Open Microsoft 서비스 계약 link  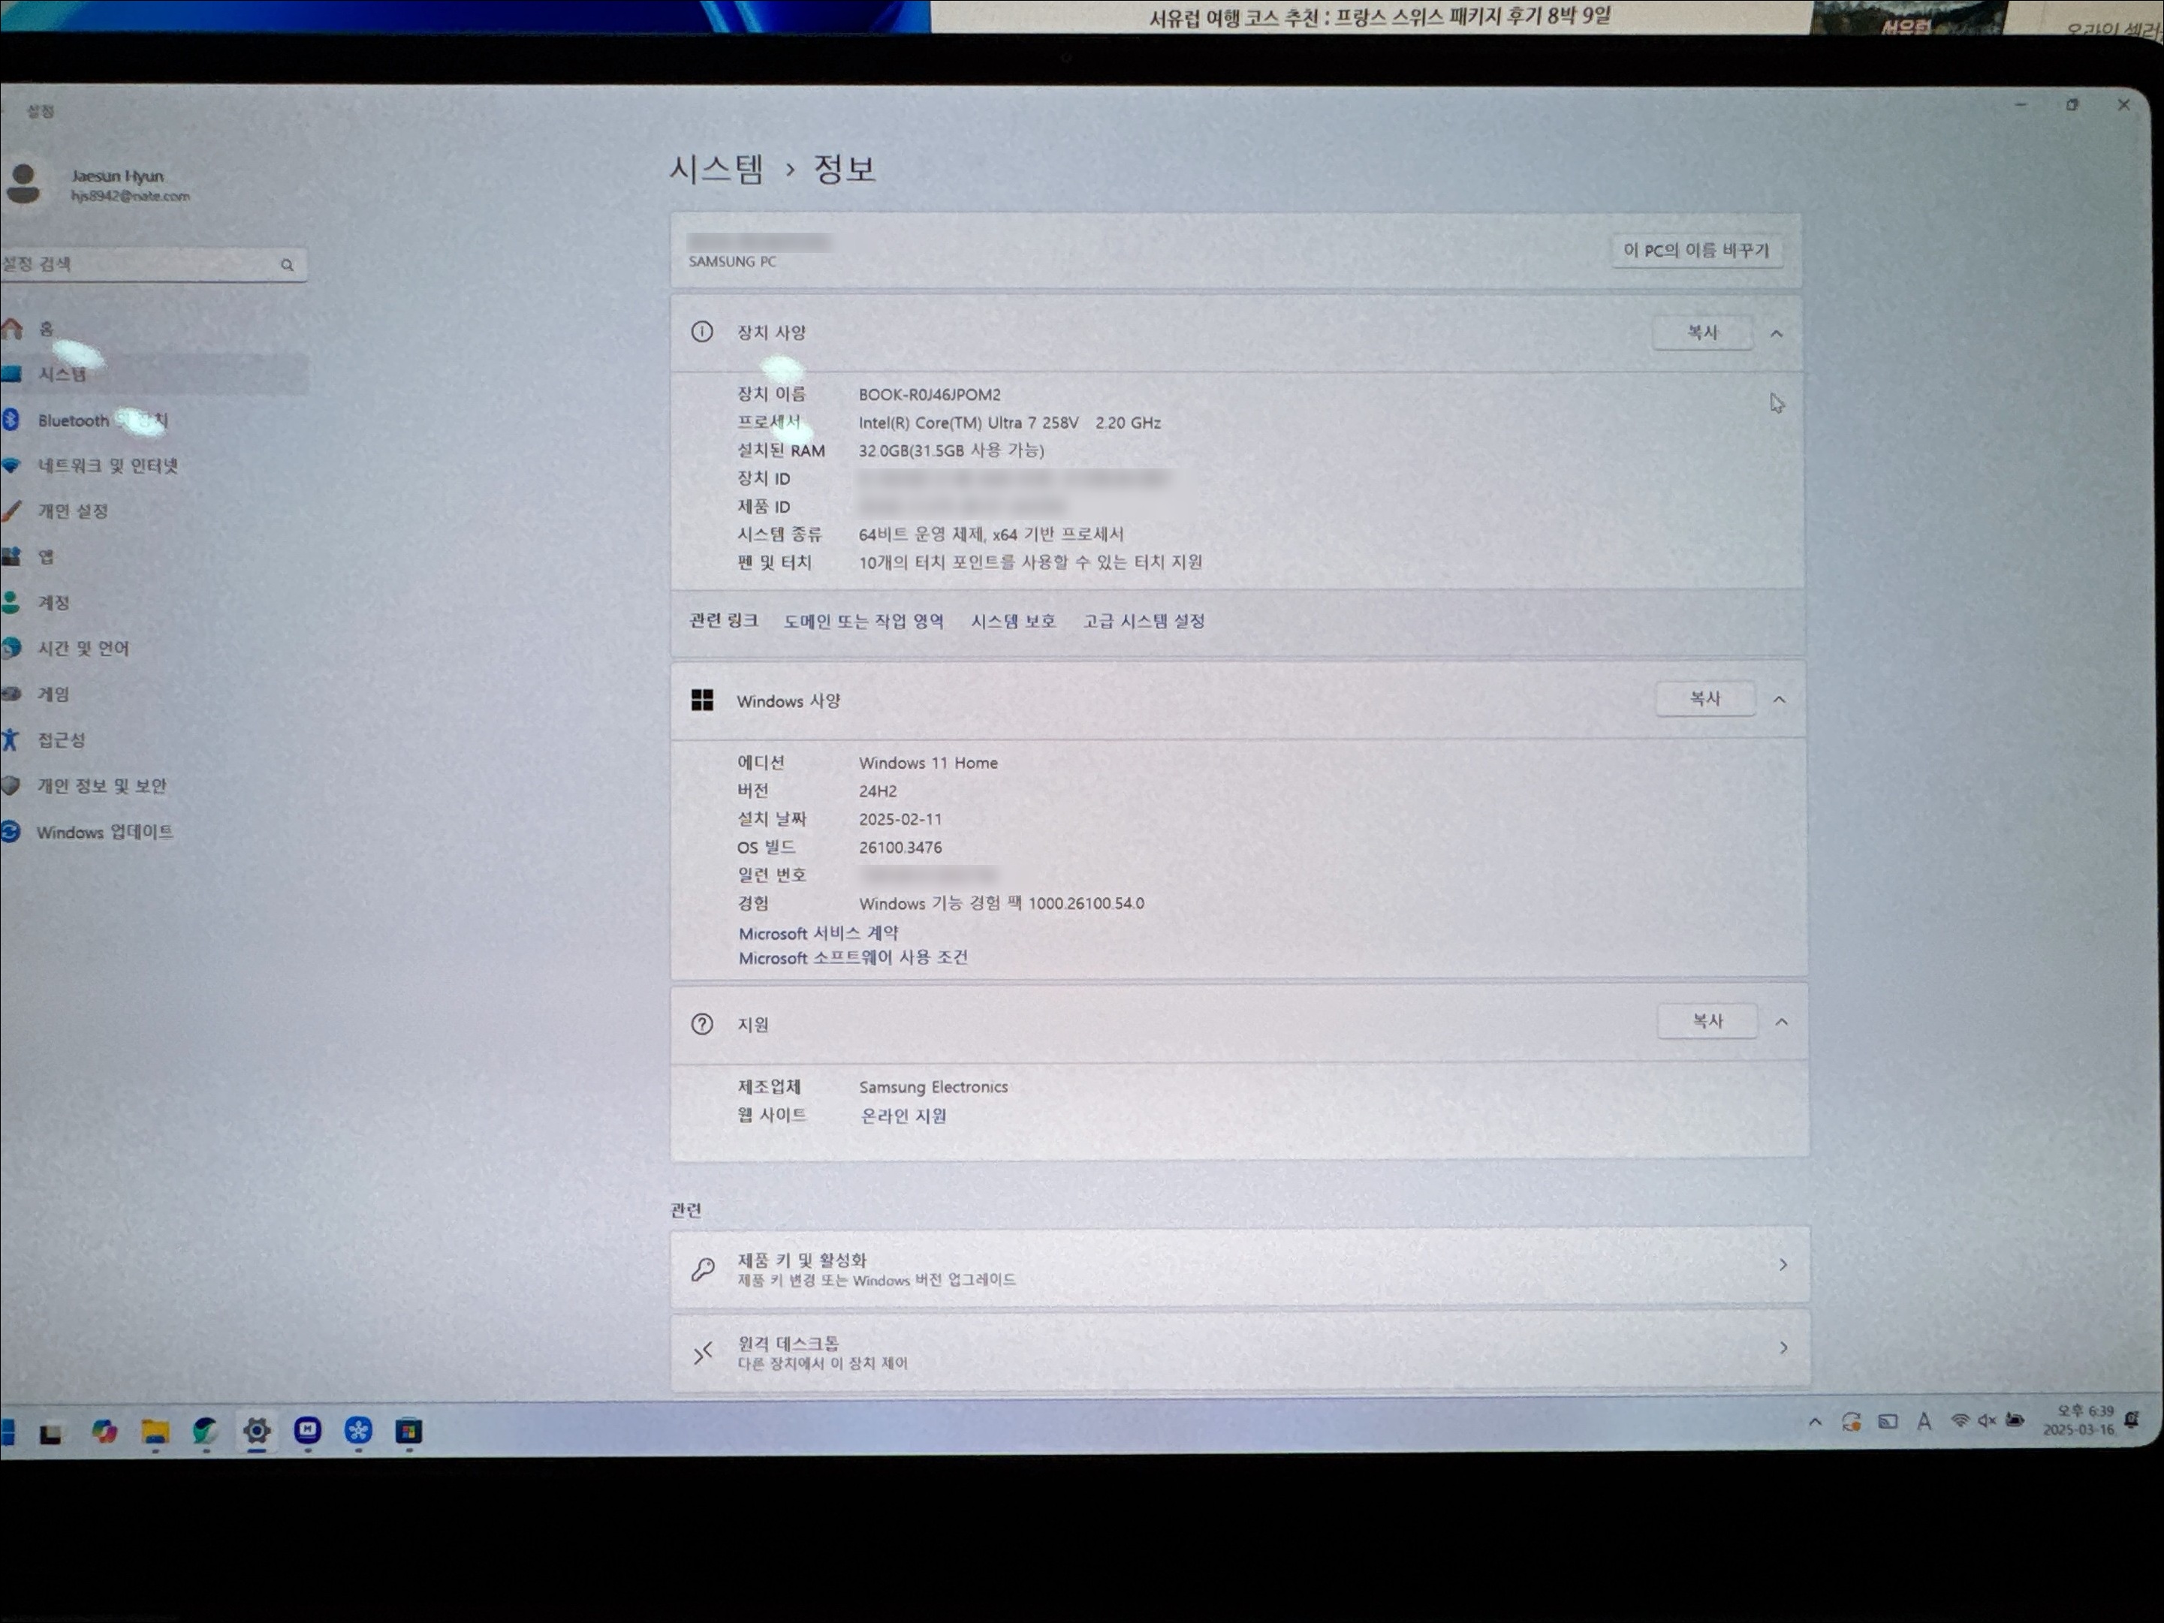pos(818,933)
